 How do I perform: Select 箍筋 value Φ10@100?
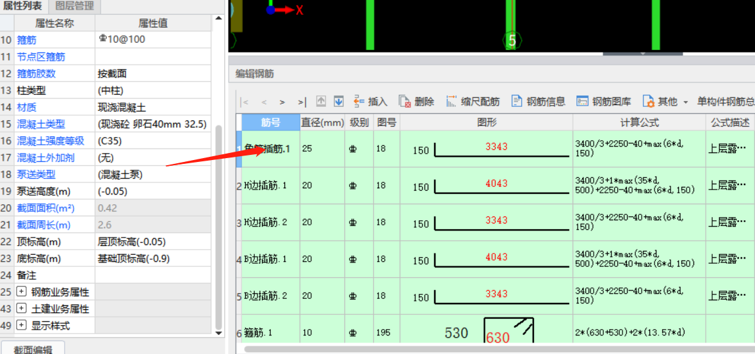pos(153,40)
